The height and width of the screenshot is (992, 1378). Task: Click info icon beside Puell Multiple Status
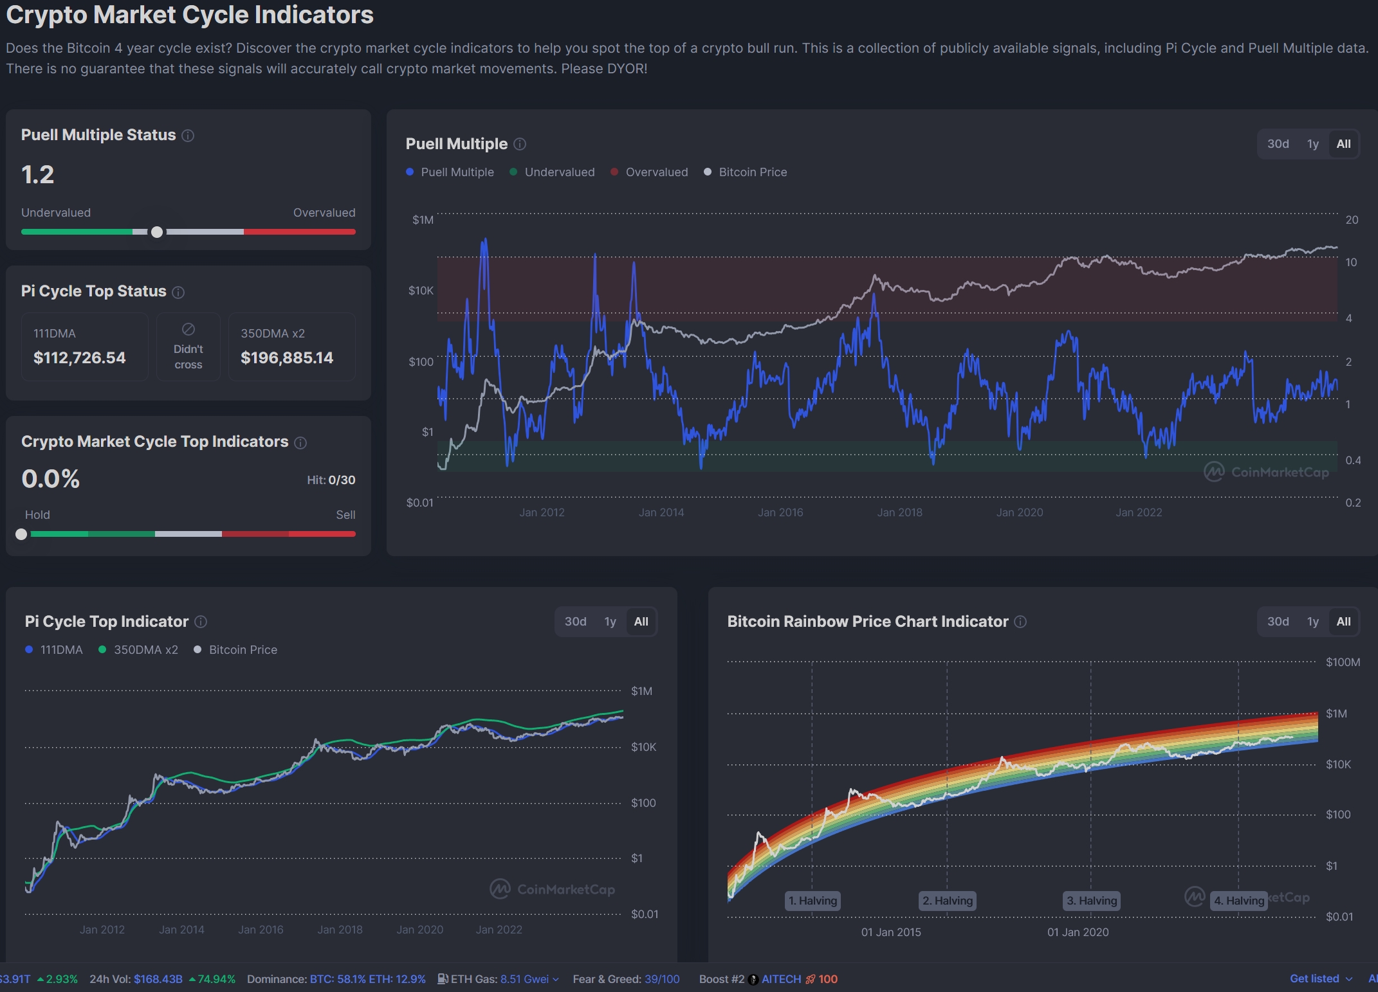(188, 136)
